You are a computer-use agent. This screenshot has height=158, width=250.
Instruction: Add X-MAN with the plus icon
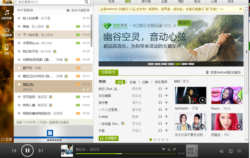click(166, 116)
